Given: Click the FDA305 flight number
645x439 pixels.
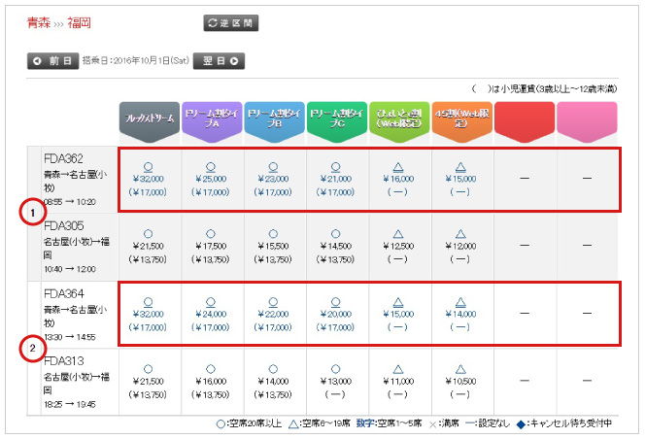Looking at the screenshot, I should pos(64,226).
